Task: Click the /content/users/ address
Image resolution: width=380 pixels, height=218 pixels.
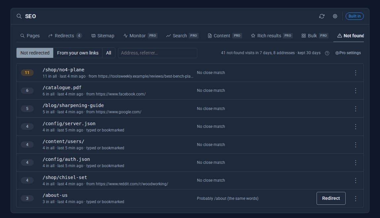Action: click(x=63, y=141)
